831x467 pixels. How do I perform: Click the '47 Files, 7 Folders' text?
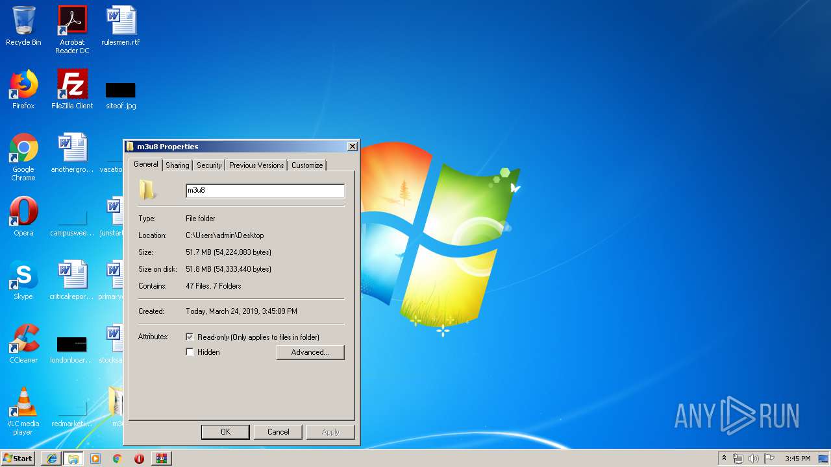coord(213,286)
